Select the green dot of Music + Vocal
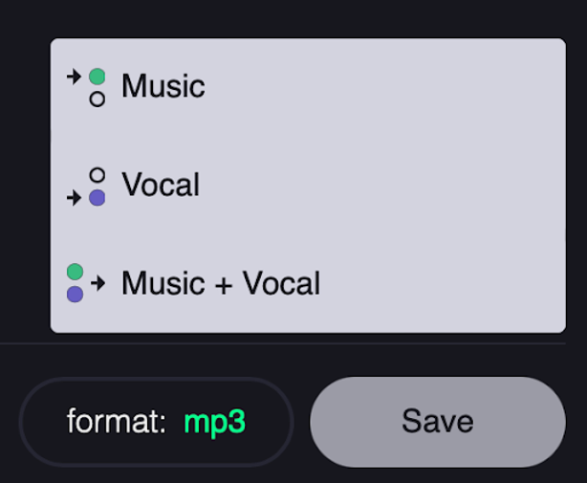 pos(75,273)
